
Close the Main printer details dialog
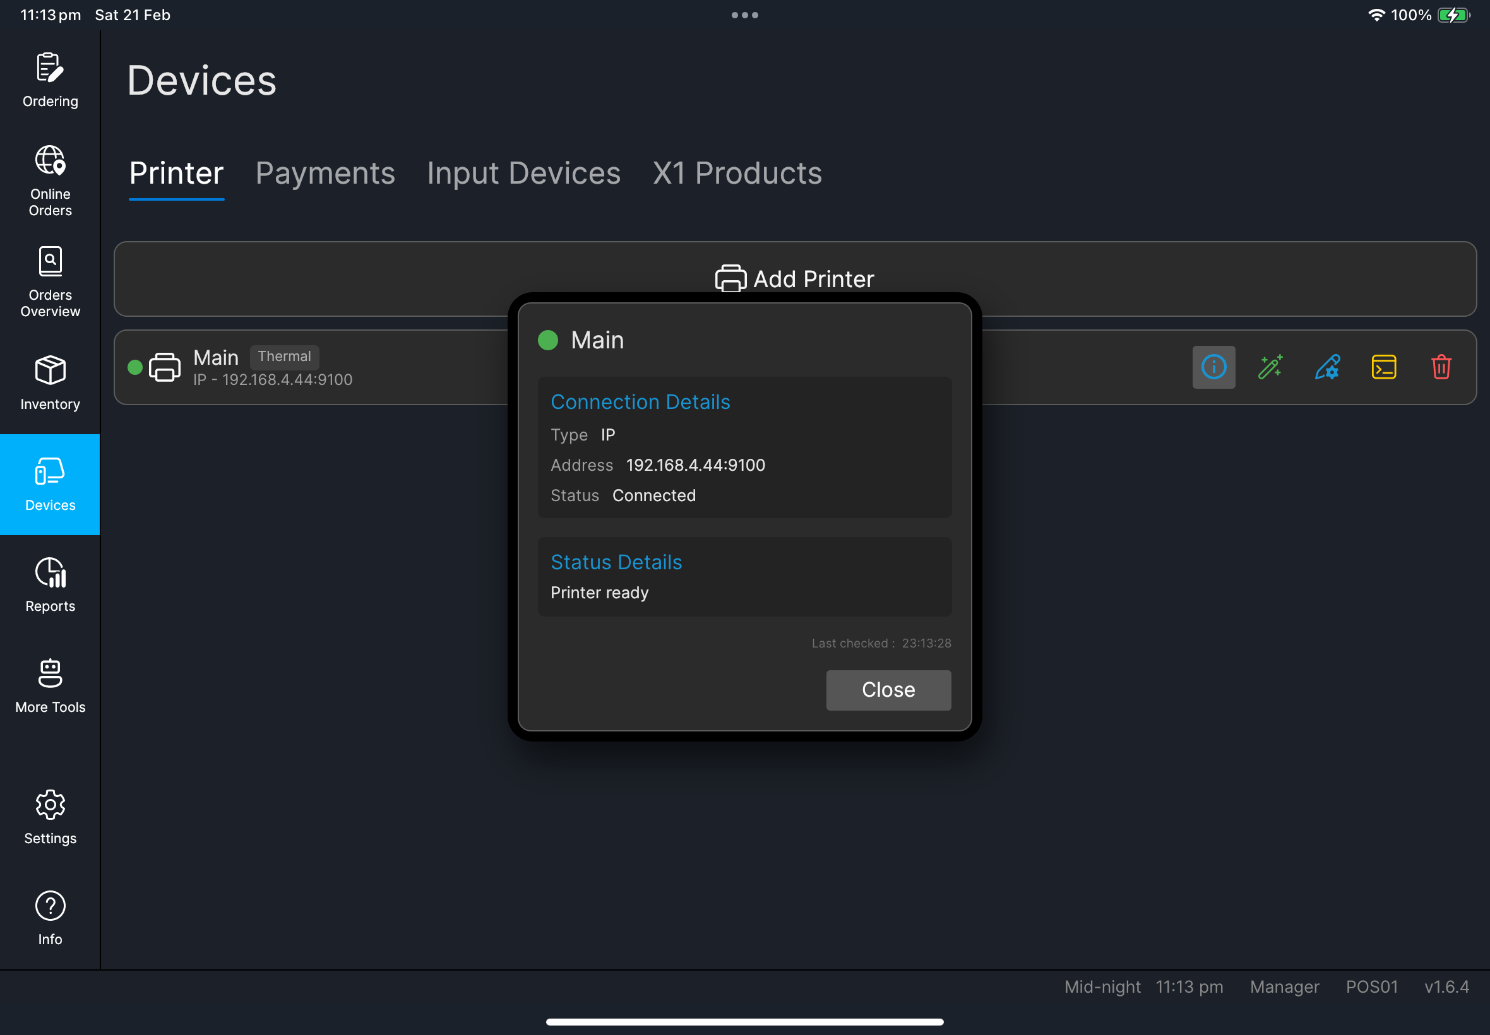coord(888,689)
